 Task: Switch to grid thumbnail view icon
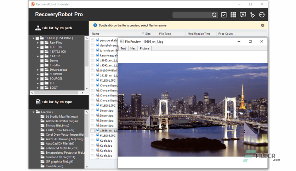point(233,15)
